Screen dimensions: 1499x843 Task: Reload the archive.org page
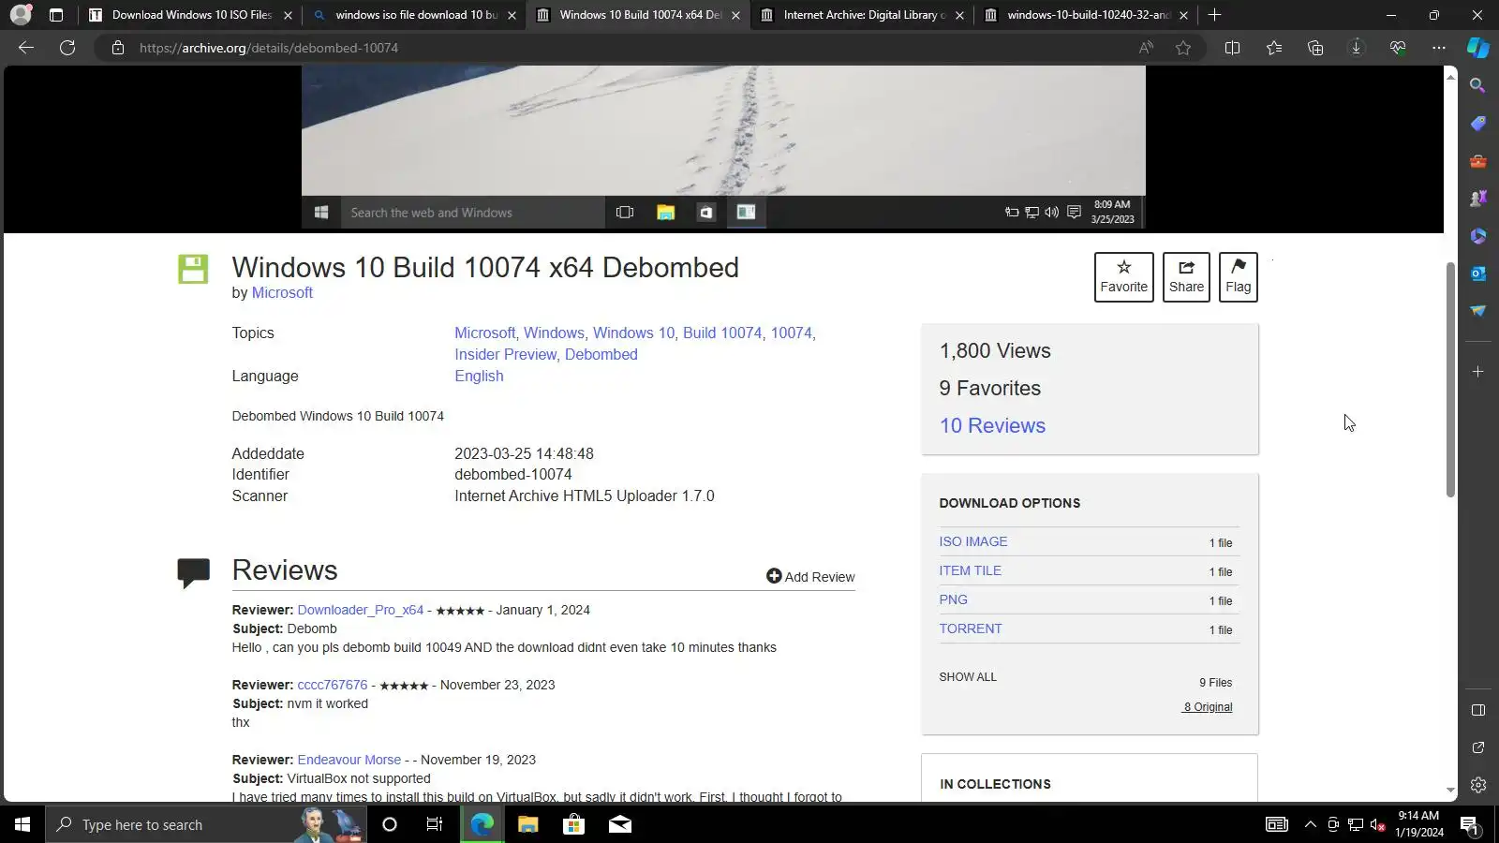(67, 48)
